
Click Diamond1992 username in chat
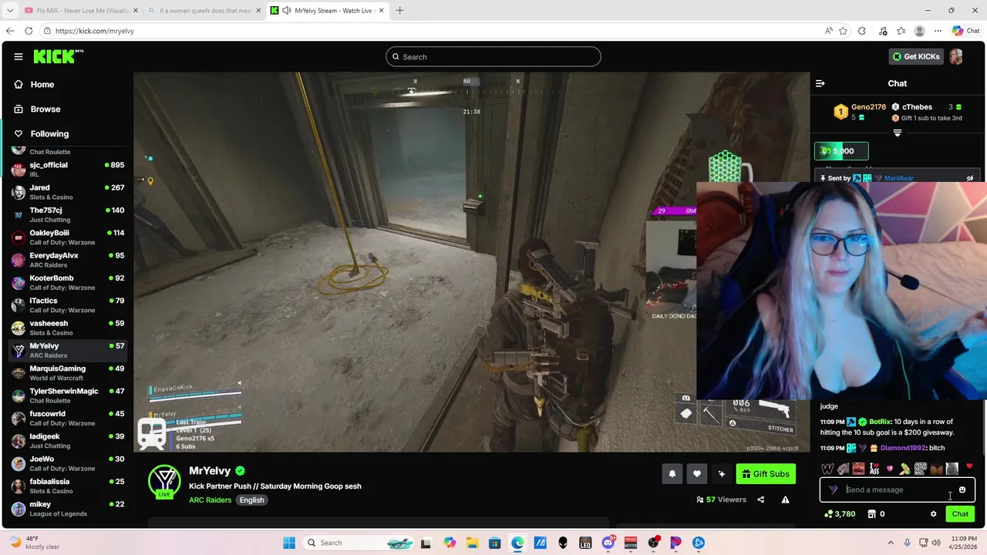pyautogui.click(x=904, y=448)
